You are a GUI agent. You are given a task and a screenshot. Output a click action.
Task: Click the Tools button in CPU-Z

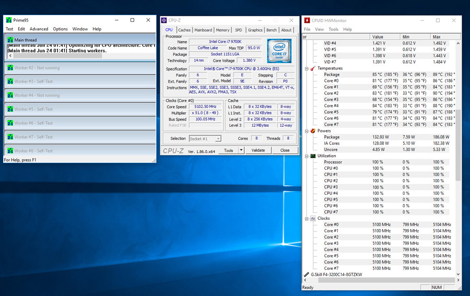point(229,150)
